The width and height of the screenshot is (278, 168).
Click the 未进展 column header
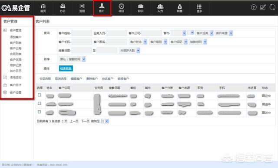[x=252, y=88]
